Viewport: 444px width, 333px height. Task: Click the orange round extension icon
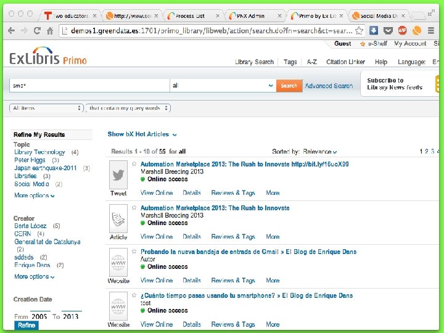point(416,30)
